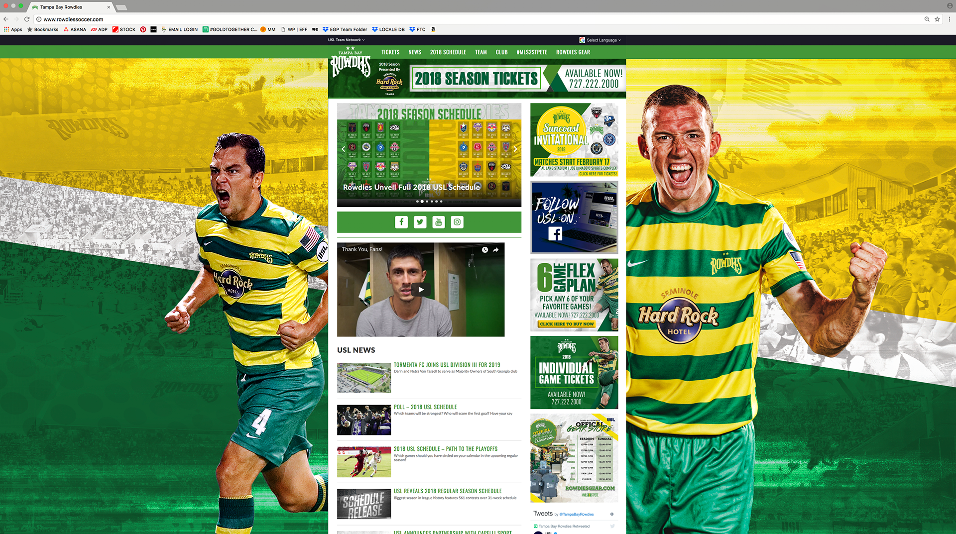Open the Suncoast Invitational promo image
The height and width of the screenshot is (534, 956).
[574, 140]
